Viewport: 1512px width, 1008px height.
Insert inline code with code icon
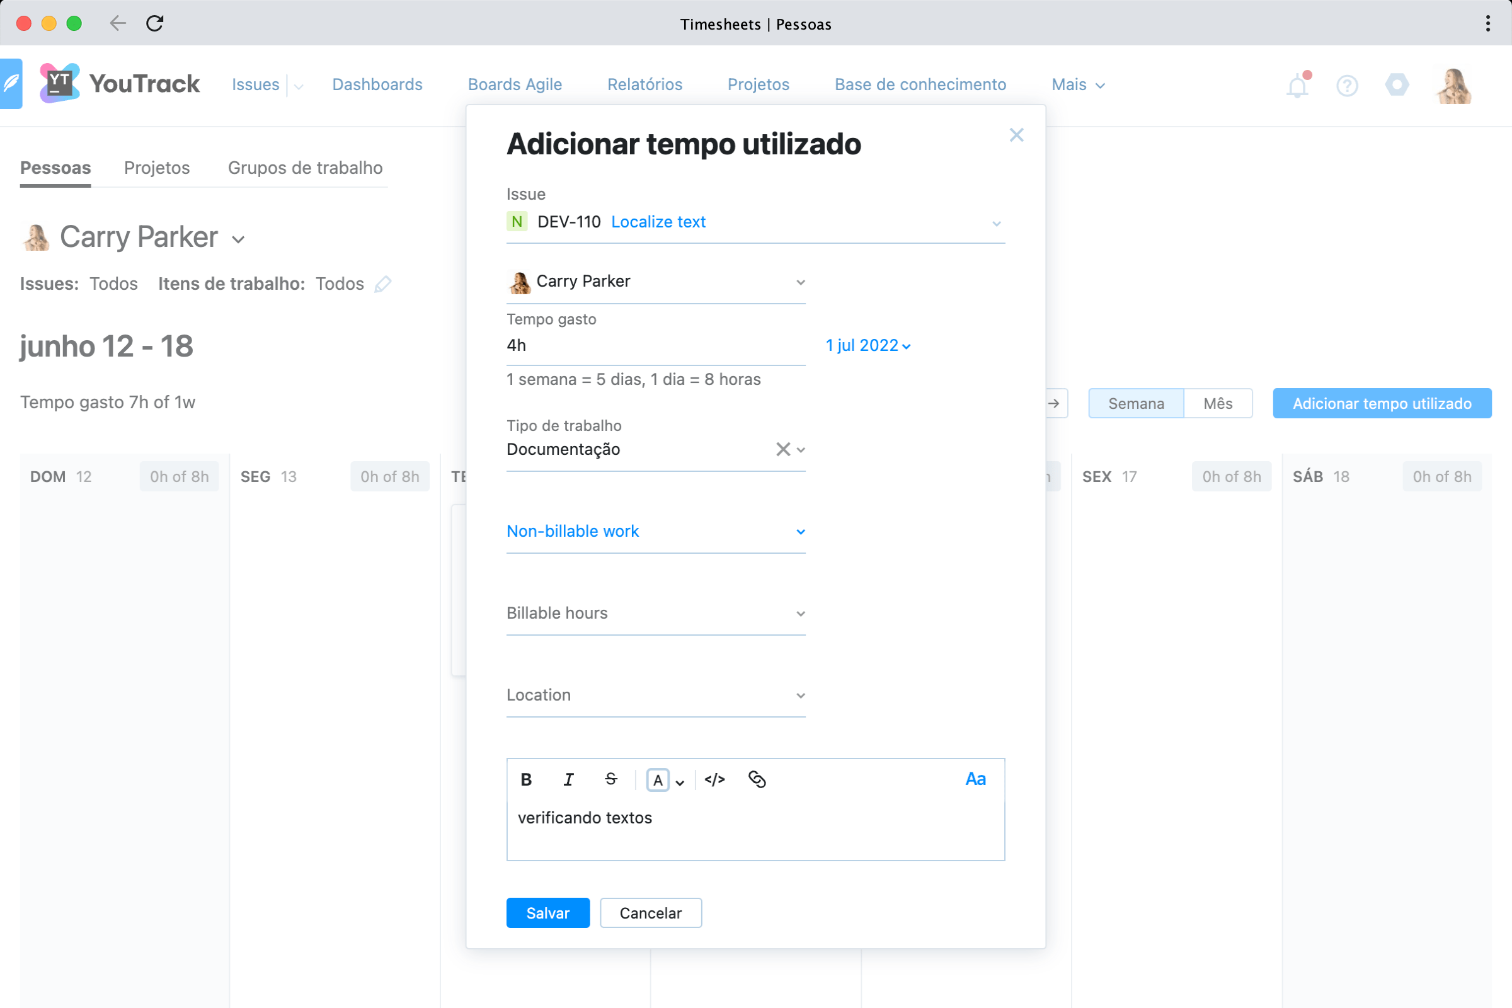click(714, 780)
